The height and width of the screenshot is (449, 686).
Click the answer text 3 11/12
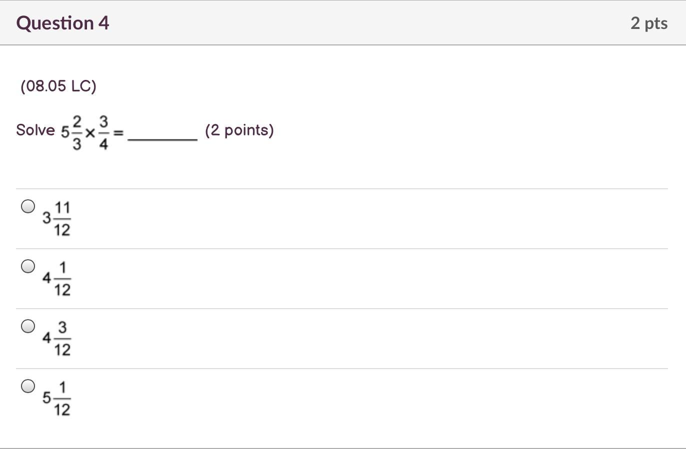(x=56, y=219)
